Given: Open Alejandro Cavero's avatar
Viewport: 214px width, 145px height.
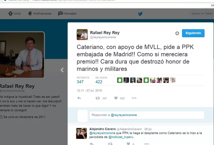Looking at the screenshot, I should tap(81, 133).
